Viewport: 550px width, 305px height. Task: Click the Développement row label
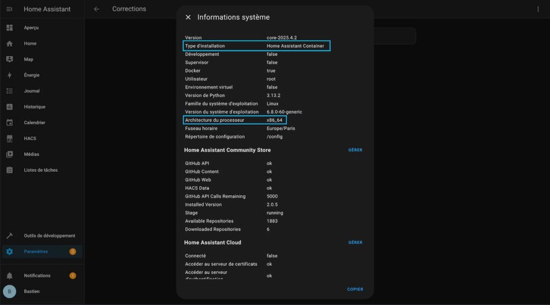202,54
